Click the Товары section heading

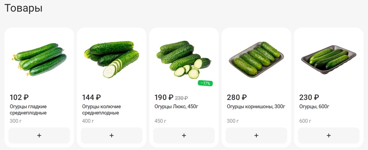pos(23,8)
